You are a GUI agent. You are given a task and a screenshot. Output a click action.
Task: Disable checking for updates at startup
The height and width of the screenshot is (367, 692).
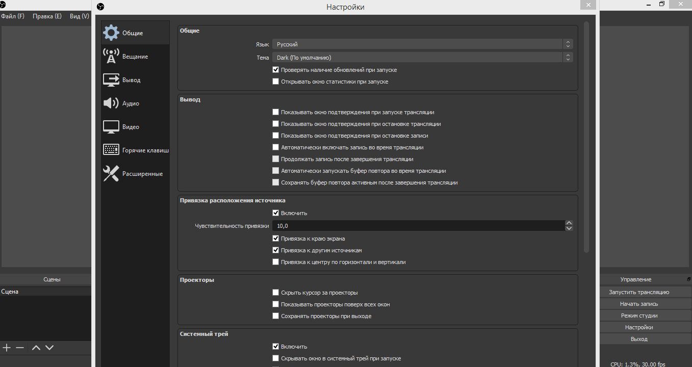(276, 70)
